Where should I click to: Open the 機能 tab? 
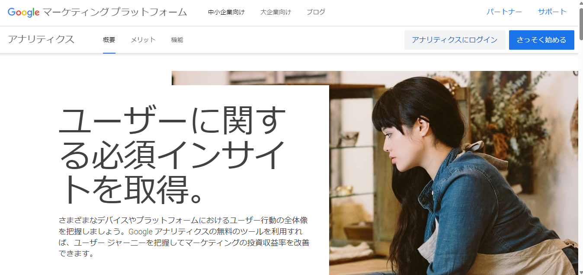[177, 40]
